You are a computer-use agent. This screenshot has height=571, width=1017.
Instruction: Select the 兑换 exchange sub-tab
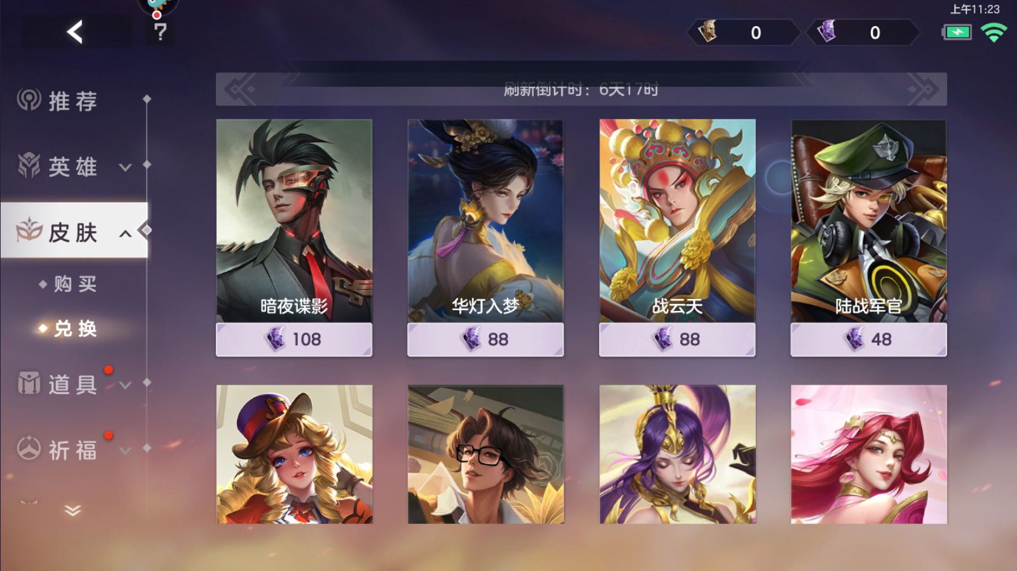coord(76,329)
